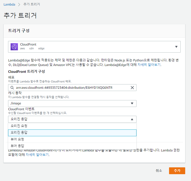Click the 트리거 구성 section heading
This screenshot has height=181, width=191.
(x=19, y=31)
